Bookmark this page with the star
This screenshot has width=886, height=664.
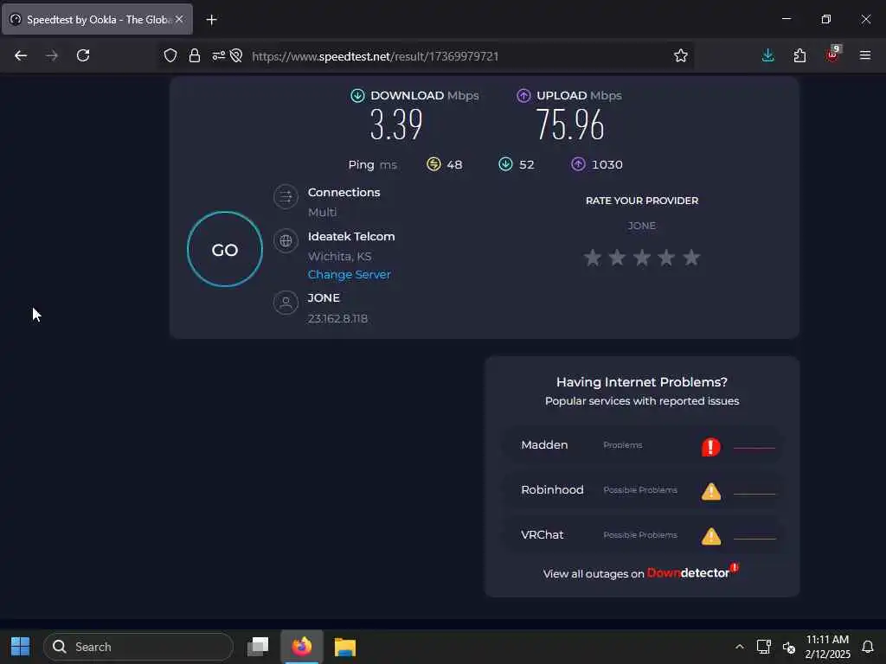click(x=681, y=55)
